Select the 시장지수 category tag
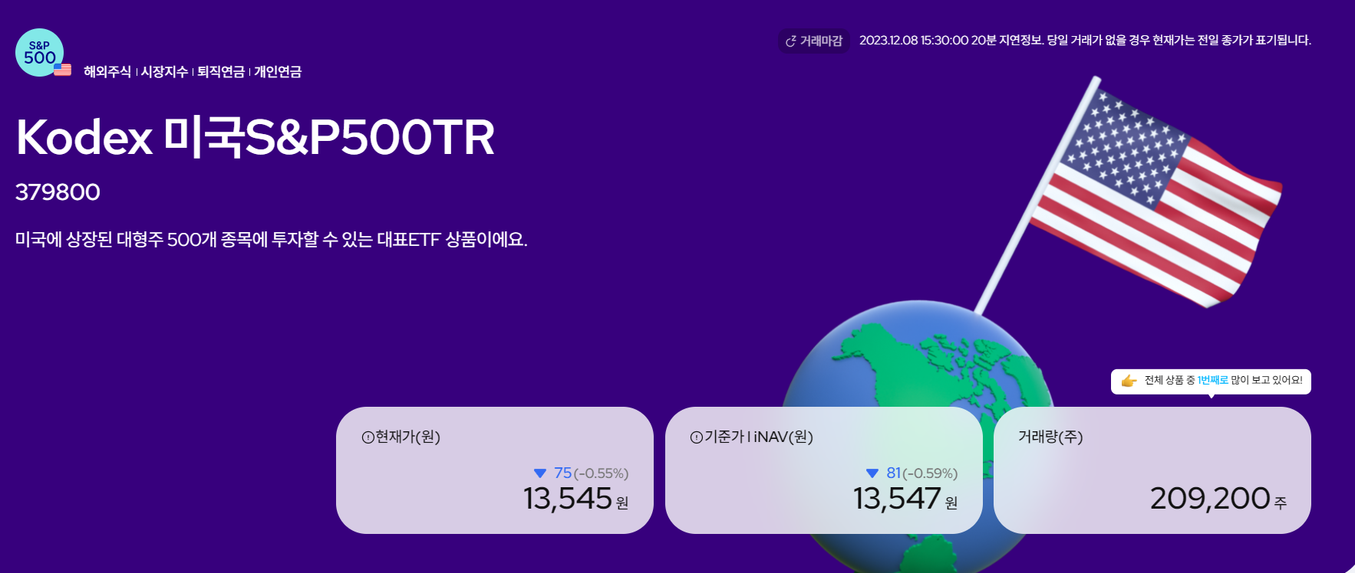Viewport: 1355px width, 573px height. (164, 71)
